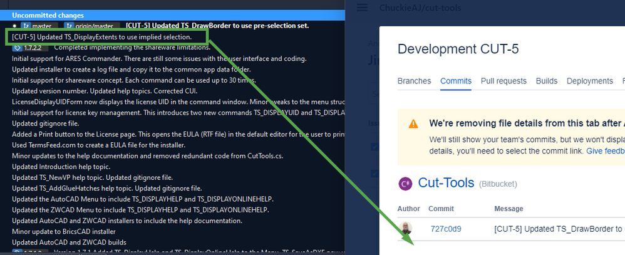Open the Deployments tab

coord(589,81)
